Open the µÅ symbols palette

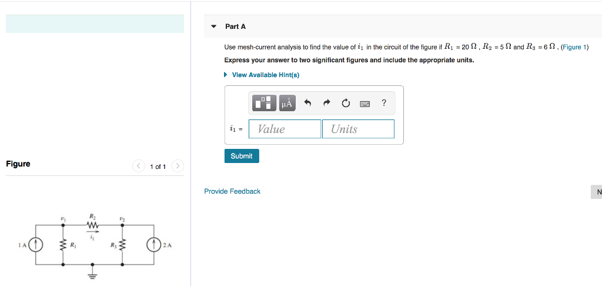pos(287,103)
